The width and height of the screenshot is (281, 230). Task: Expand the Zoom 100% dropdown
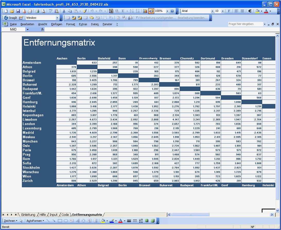(x=167, y=11)
